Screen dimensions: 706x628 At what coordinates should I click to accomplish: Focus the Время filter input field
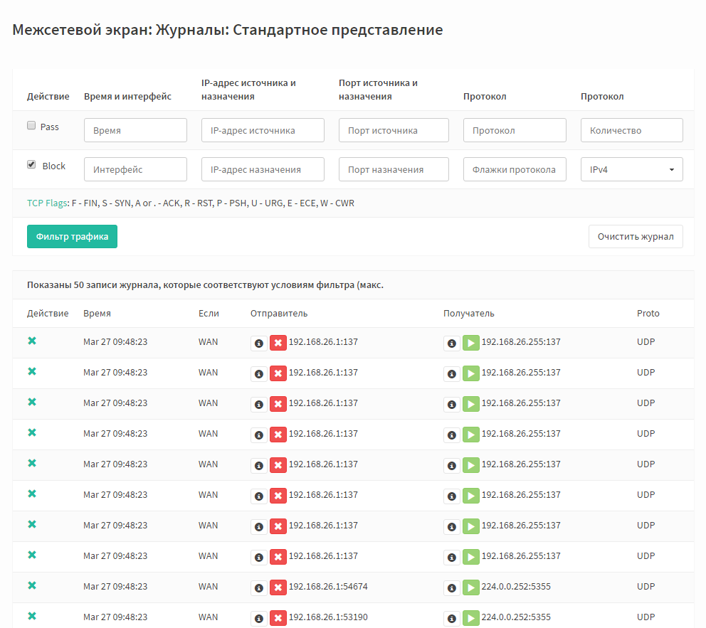tap(135, 130)
